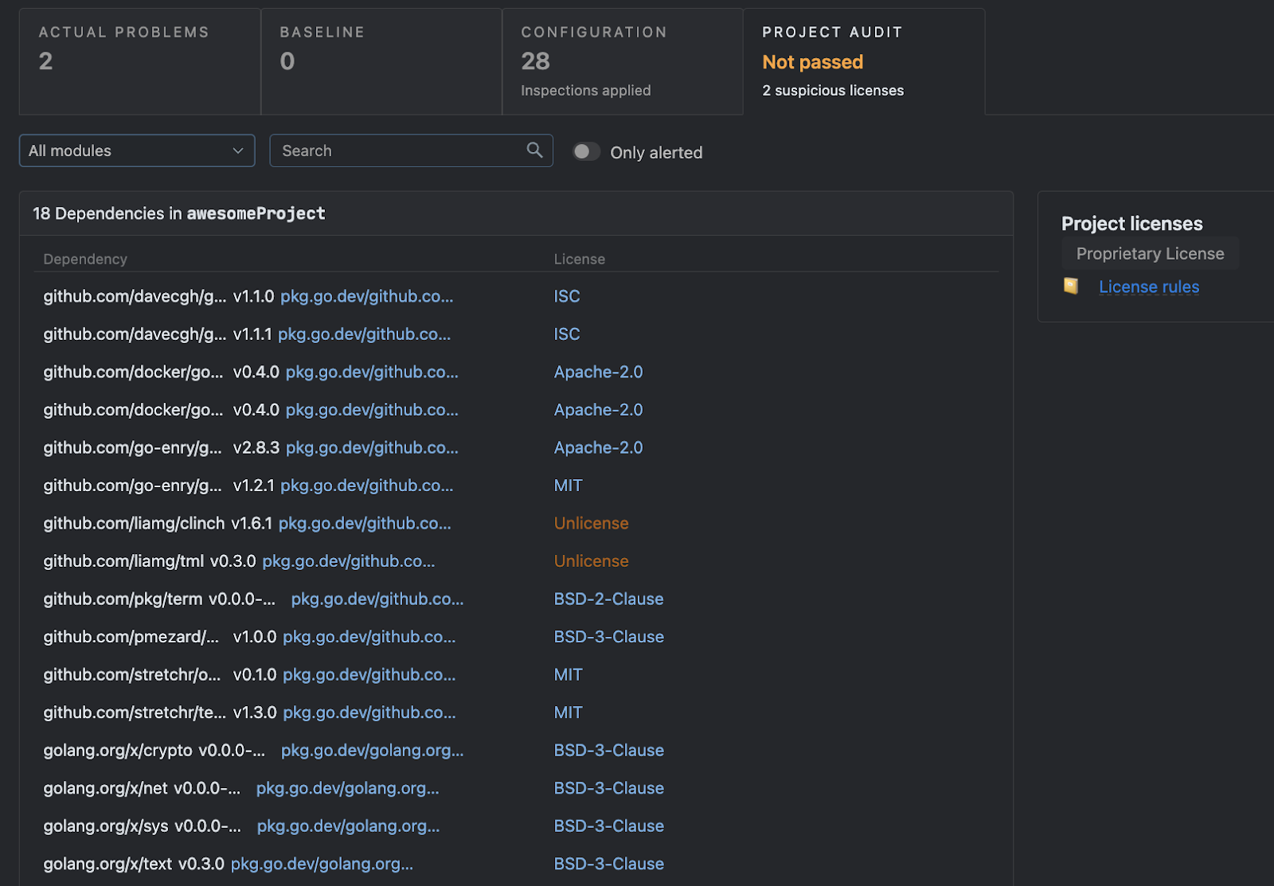Click the Dependency column header

pos(85,259)
